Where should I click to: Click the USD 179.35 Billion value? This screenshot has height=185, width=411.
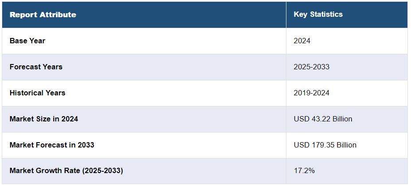tap(325, 145)
